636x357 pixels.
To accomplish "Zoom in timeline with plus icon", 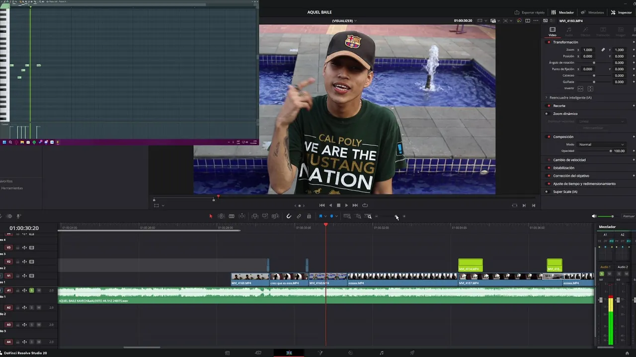I will 404,216.
